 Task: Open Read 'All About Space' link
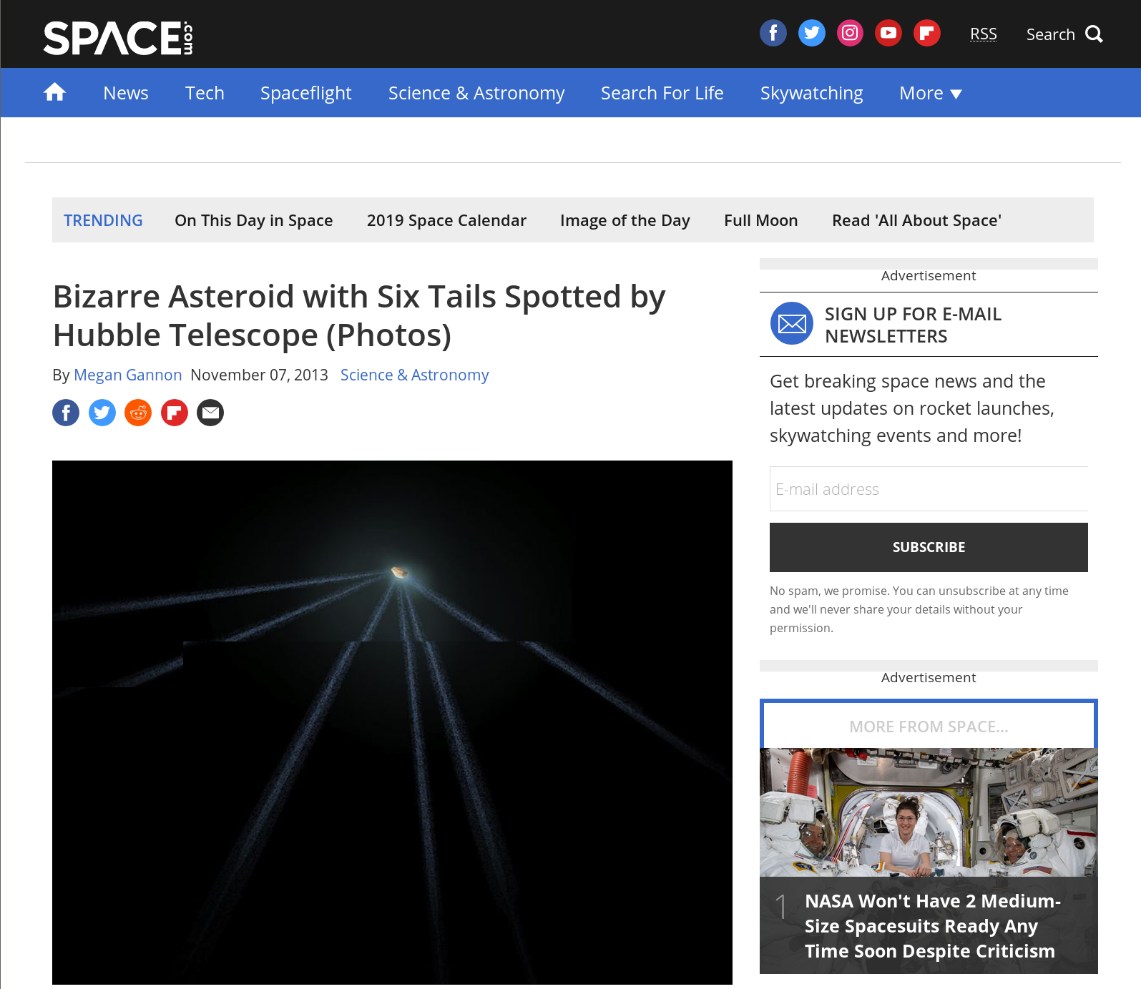(917, 220)
